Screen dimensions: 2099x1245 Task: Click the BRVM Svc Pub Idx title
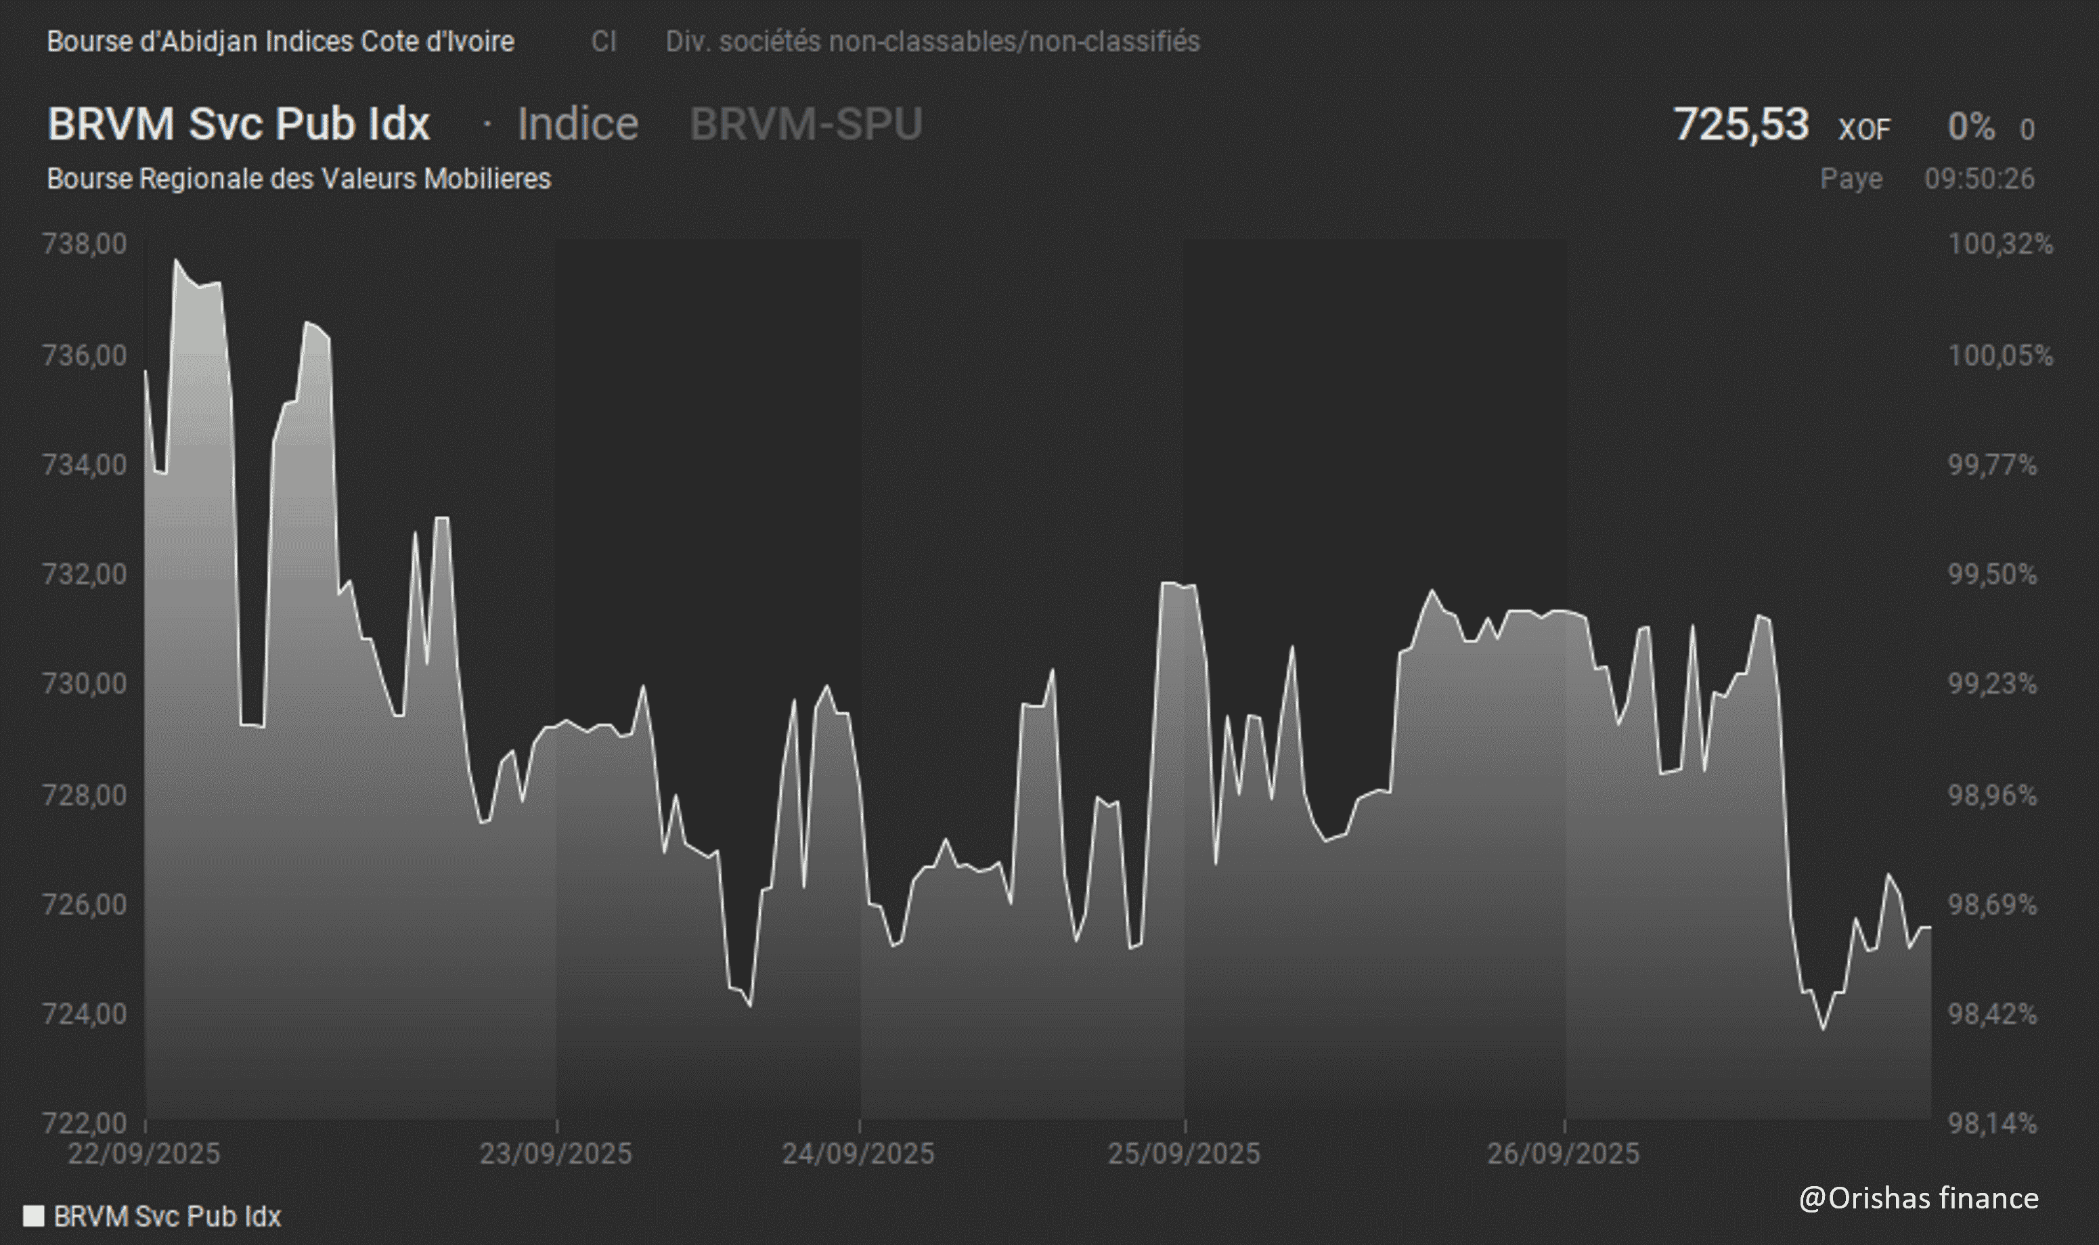(x=239, y=124)
